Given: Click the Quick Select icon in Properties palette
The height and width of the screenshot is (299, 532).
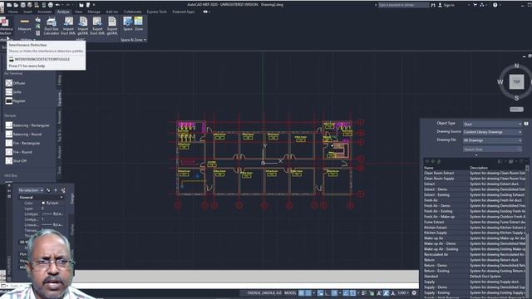Looking at the screenshot, I should coord(63,190).
